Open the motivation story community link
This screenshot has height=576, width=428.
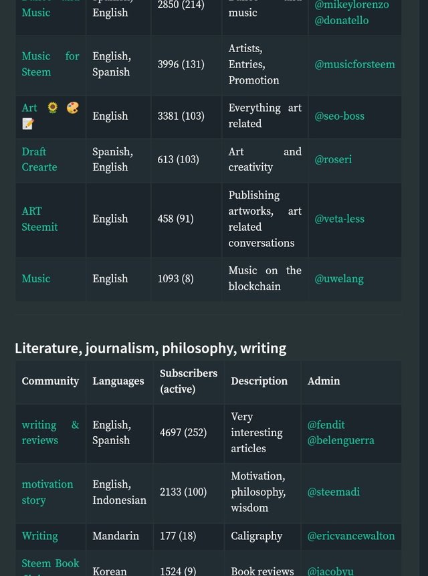tap(47, 492)
